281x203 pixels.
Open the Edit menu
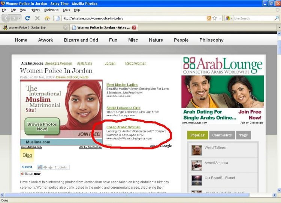(13, 10)
